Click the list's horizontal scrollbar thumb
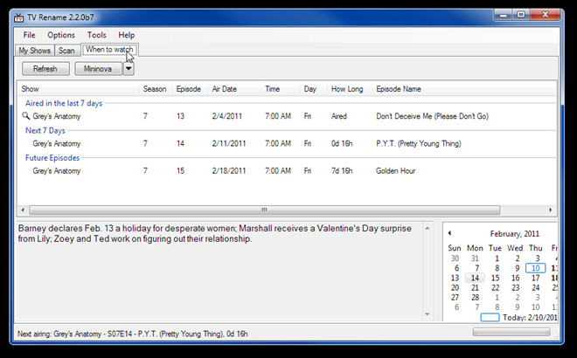 coord(264,210)
